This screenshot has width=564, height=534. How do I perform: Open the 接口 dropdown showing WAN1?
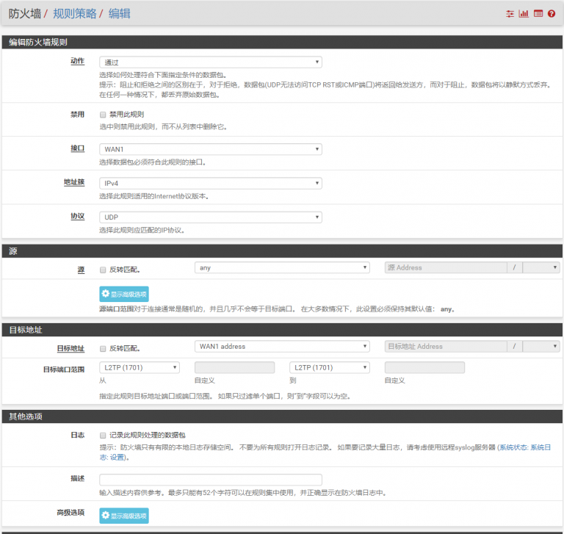click(210, 149)
